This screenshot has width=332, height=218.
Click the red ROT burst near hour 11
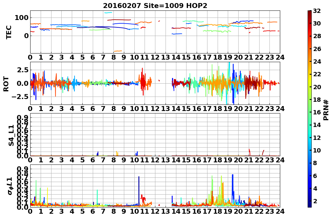pyautogui.click(x=143, y=82)
